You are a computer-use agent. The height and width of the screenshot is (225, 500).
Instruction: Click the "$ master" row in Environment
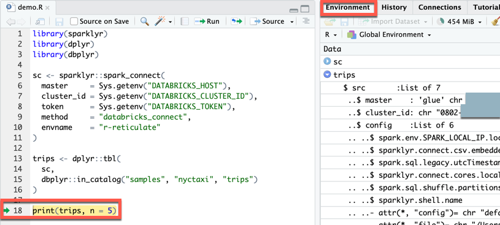410,100
